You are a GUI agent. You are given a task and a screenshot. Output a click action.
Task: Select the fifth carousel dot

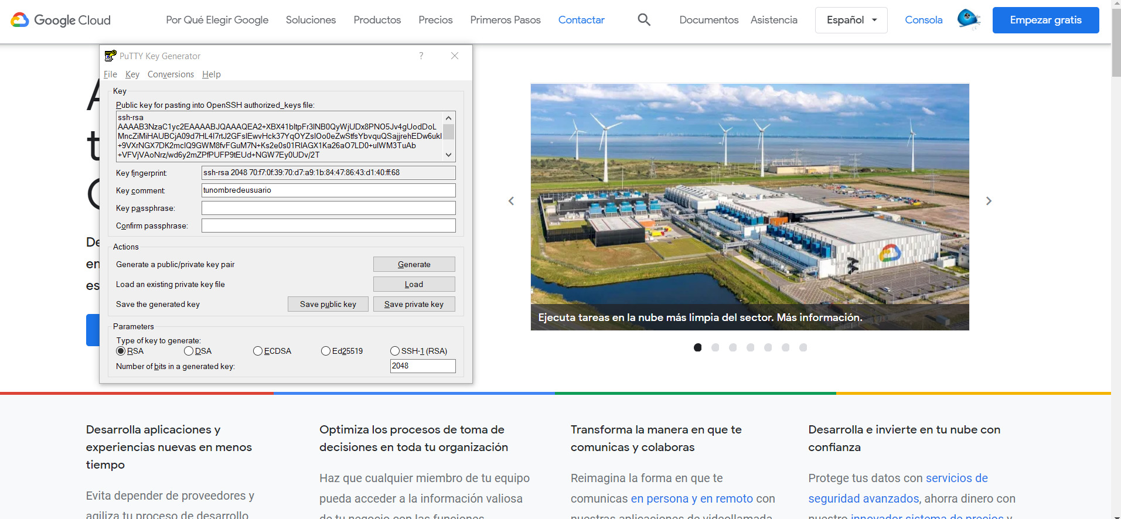(768, 347)
